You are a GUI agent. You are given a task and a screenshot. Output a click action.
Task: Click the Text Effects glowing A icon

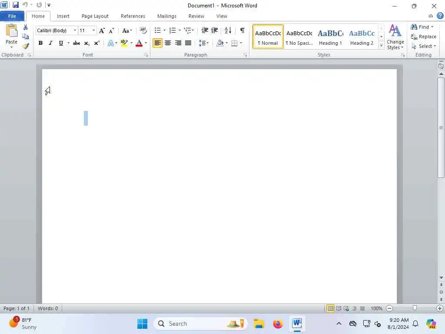[x=111, y=43]
